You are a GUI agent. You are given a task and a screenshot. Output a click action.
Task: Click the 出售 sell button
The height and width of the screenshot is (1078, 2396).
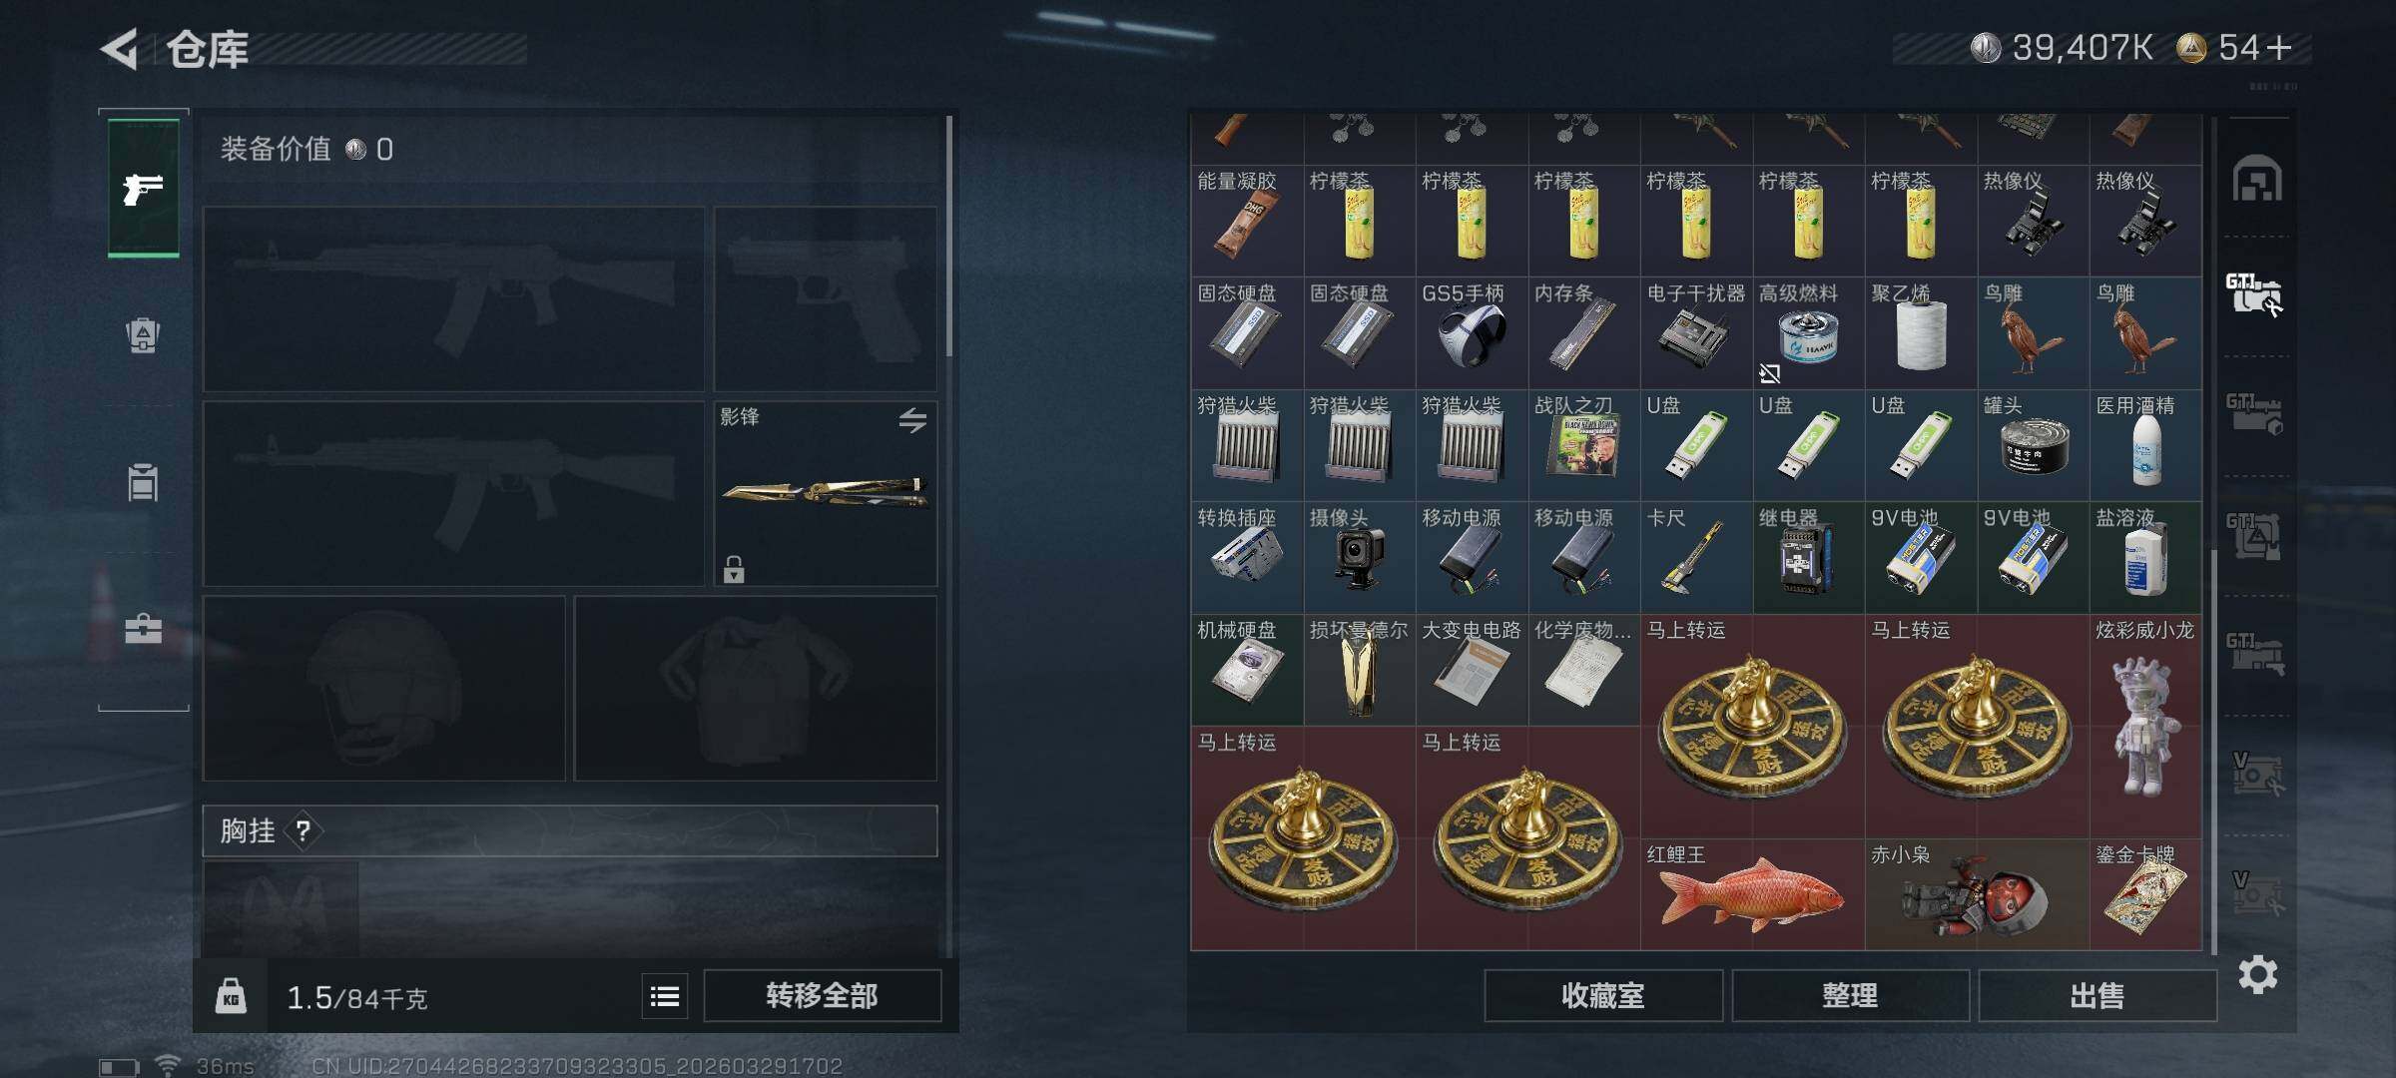tap(2097, 996)
